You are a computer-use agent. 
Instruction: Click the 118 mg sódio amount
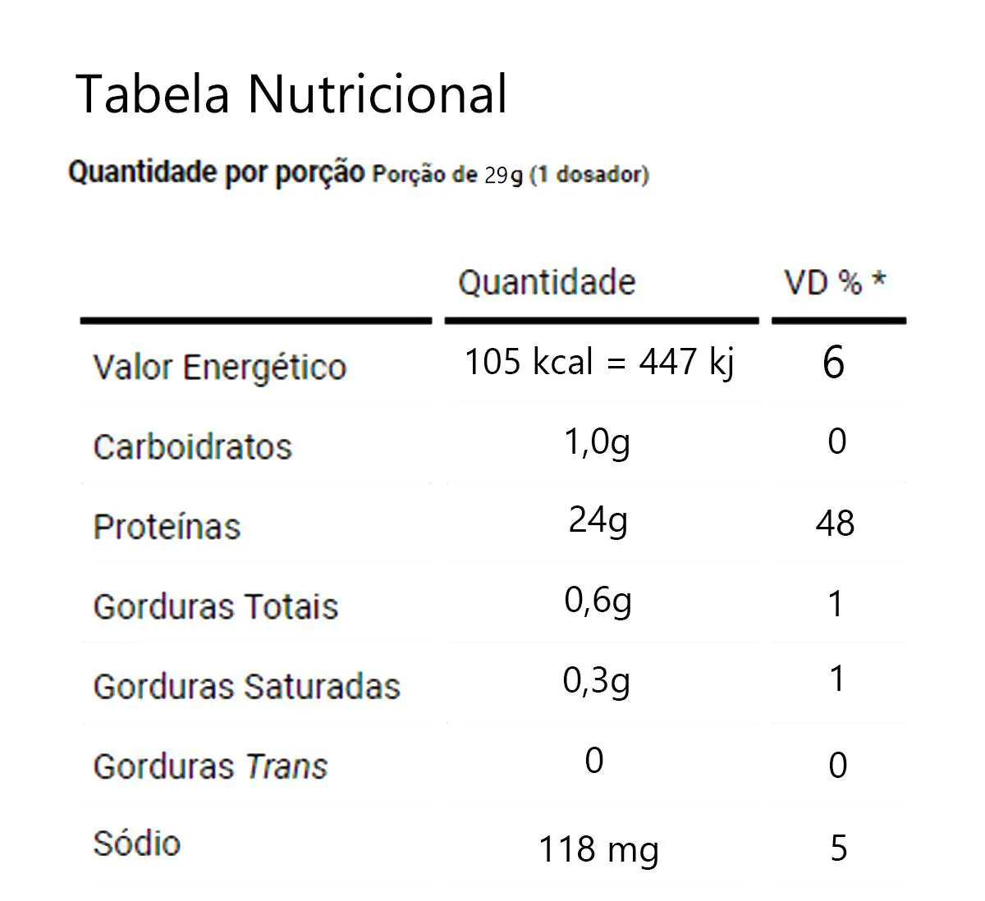pos(598,849)
